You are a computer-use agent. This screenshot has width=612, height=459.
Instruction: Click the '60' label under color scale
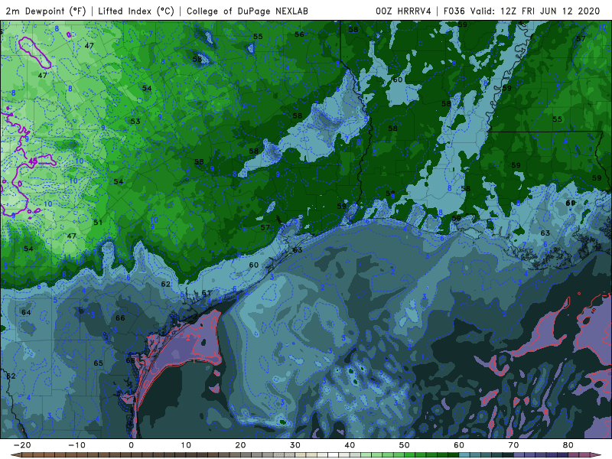click(x=459, y=445)
